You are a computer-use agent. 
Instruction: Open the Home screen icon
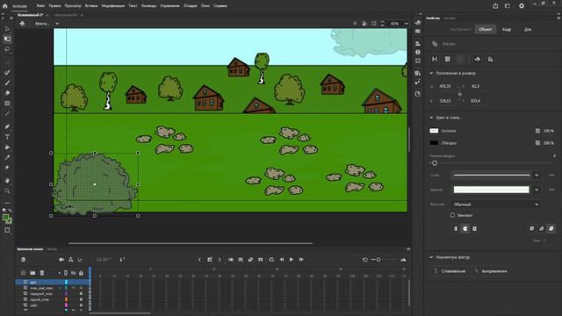coord(4,6)
